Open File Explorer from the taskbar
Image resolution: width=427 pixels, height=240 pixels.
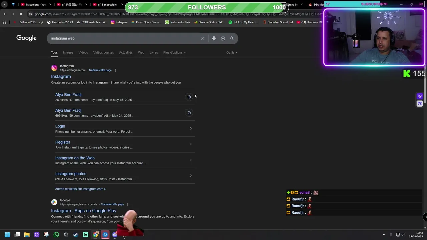27,235
